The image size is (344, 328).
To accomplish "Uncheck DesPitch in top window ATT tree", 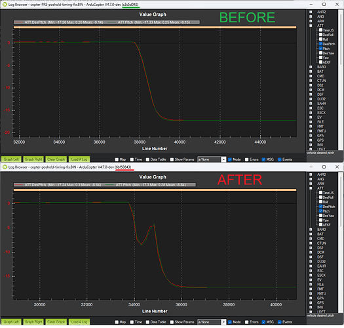I will 320,44.
